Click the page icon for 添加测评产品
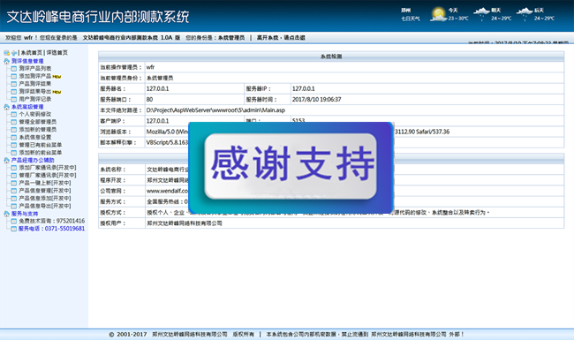This screenshot has width=574, height=340. (13, 76)
